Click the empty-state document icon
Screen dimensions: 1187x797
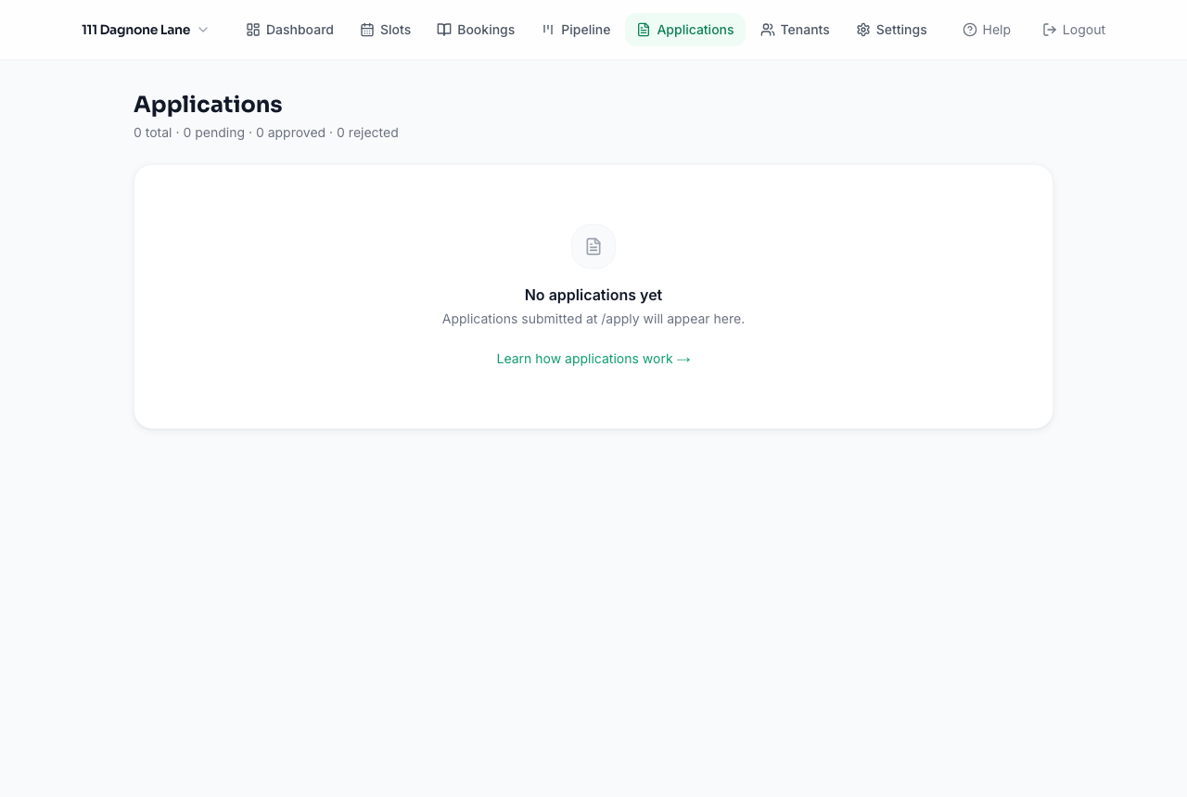coord(593,247)
